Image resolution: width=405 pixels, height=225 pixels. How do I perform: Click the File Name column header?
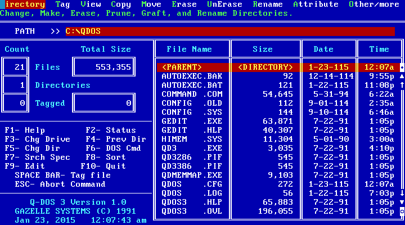pos(190,49)
